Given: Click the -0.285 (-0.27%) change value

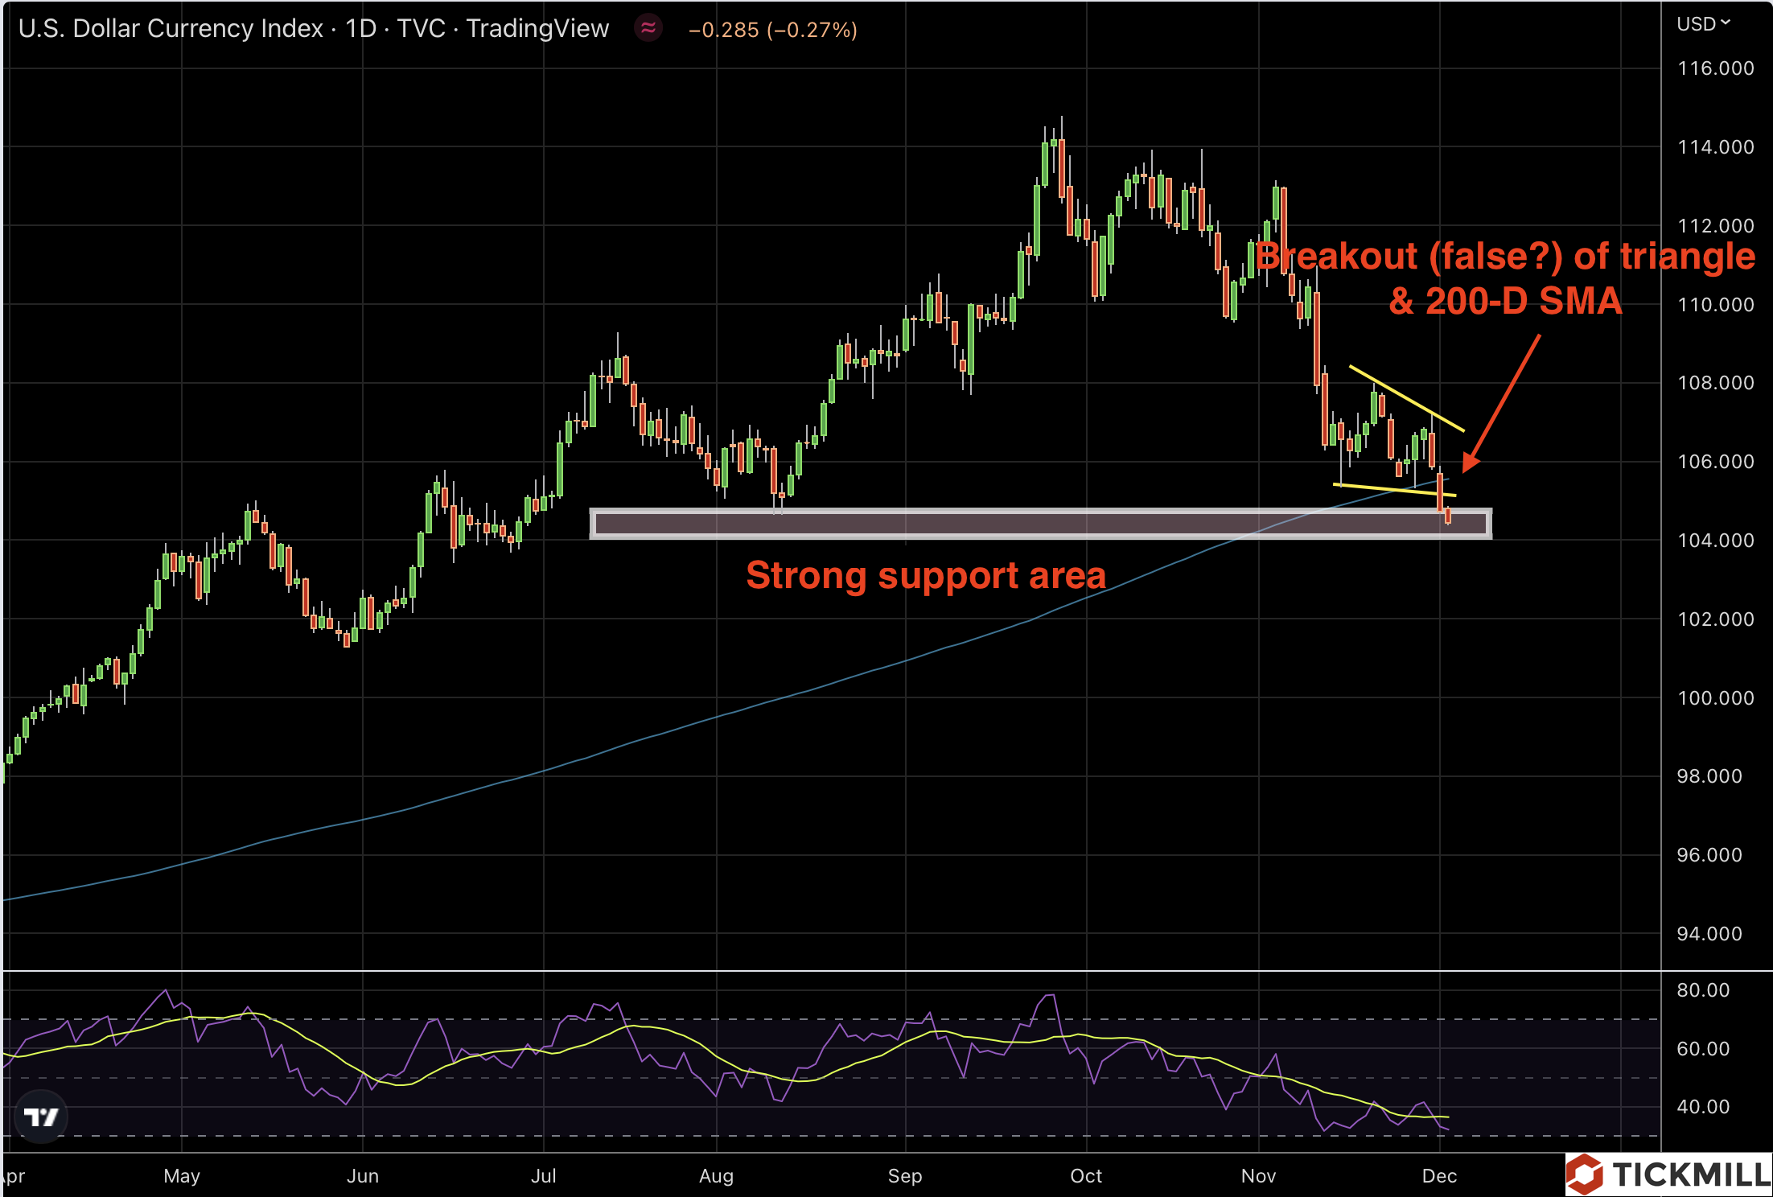Looking at the screenshot, I should [772, 30].
